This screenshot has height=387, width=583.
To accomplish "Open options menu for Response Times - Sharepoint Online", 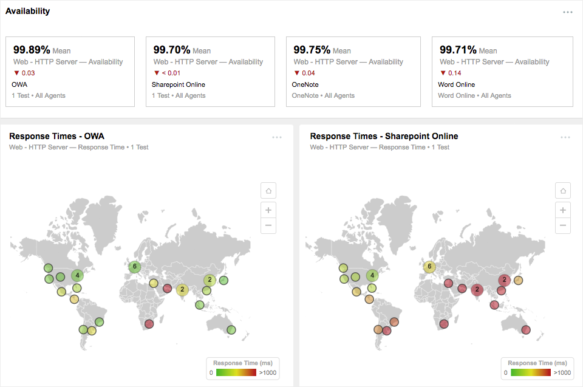I will pos(565,137).
